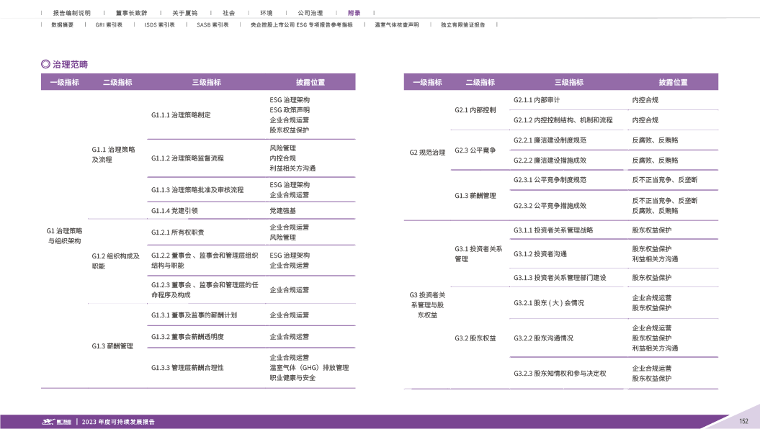Viewport: 760px width, 429px height.
Task: Open the 温室气体核查声明 sub-navigation link
Action: [396, 24]
